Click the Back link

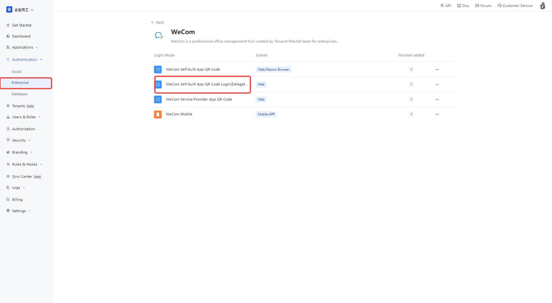pos(158,22)
